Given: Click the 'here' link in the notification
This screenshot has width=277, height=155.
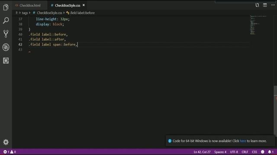Looking at the screenshot, I should (x=243, y=141).
